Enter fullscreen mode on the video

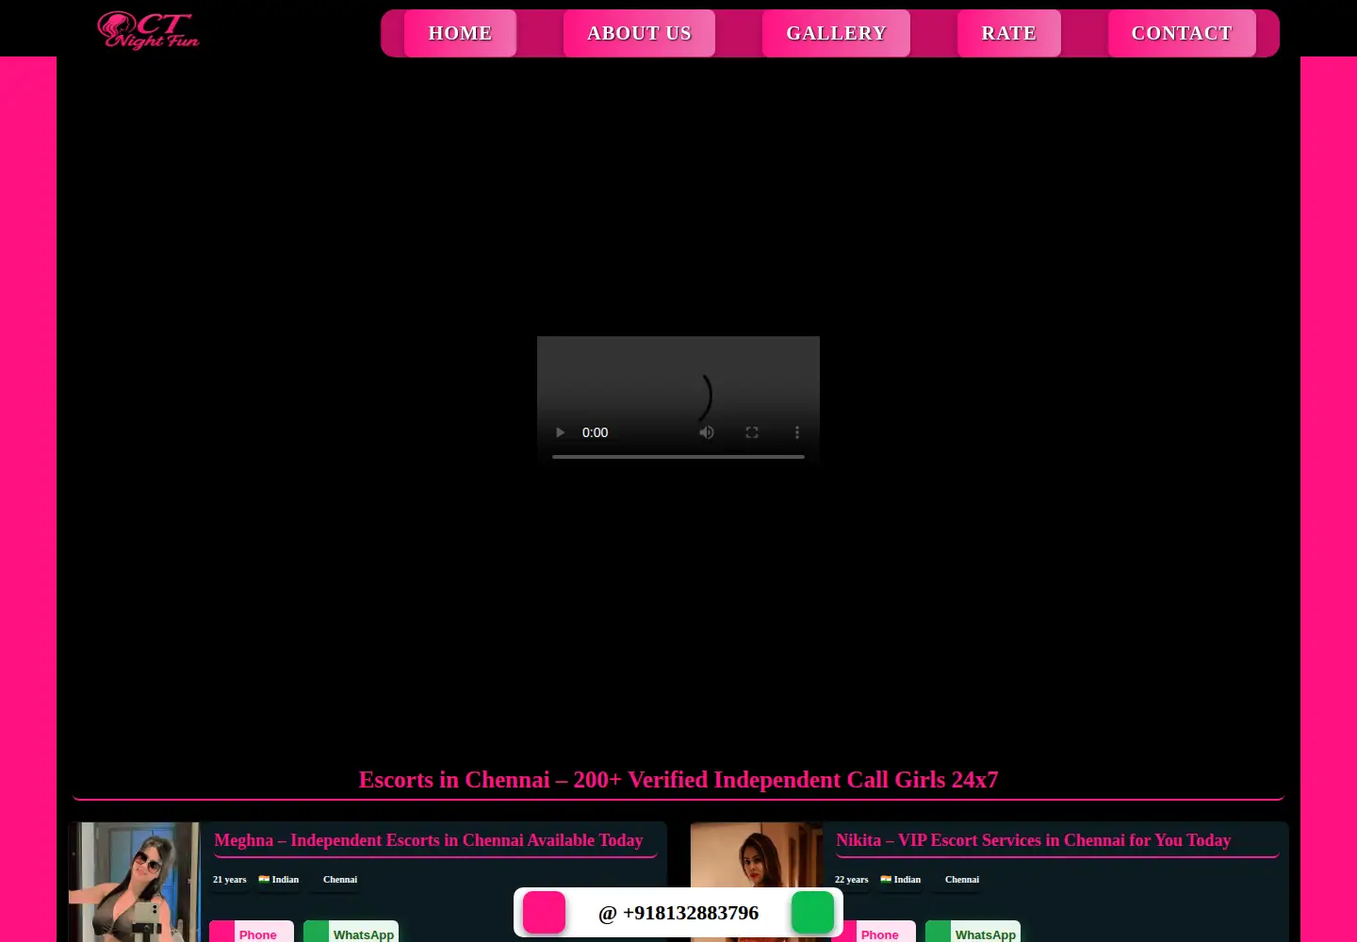click(x=752, y=432)
